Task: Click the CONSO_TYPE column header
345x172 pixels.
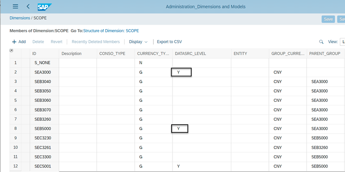Action: click(x=116, y=53)
